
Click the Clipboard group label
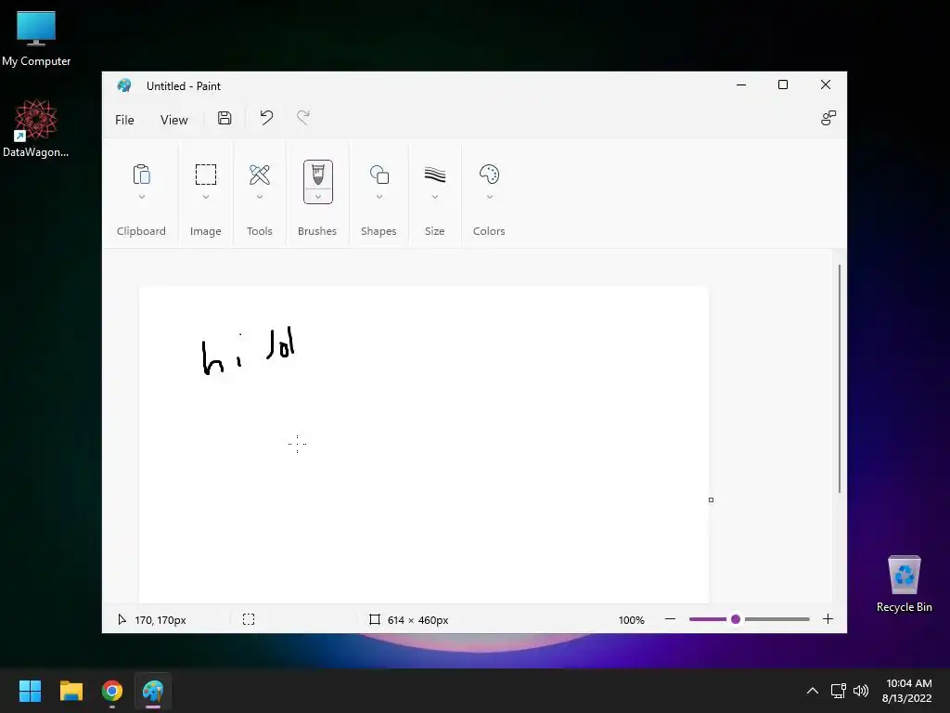141,231
